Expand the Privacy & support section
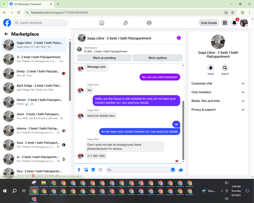Screen dimensions: 254x203 [x=218, y=110]
